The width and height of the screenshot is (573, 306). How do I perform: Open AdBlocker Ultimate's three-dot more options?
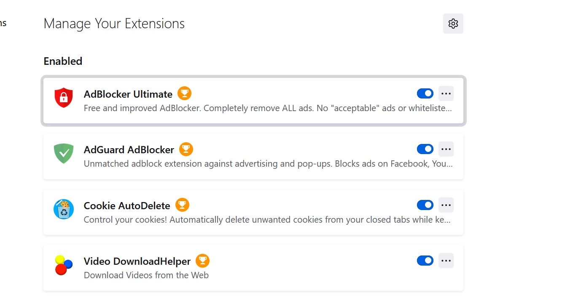[446, 93]
